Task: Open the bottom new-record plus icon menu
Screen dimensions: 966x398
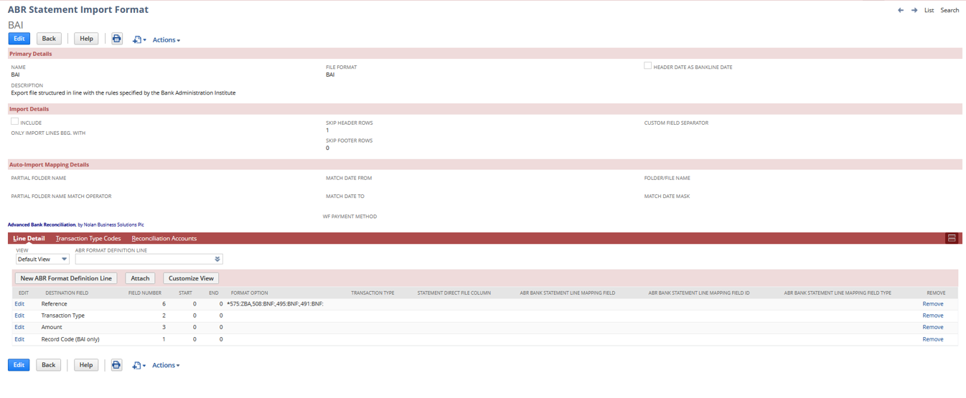Action: point(139,366)
